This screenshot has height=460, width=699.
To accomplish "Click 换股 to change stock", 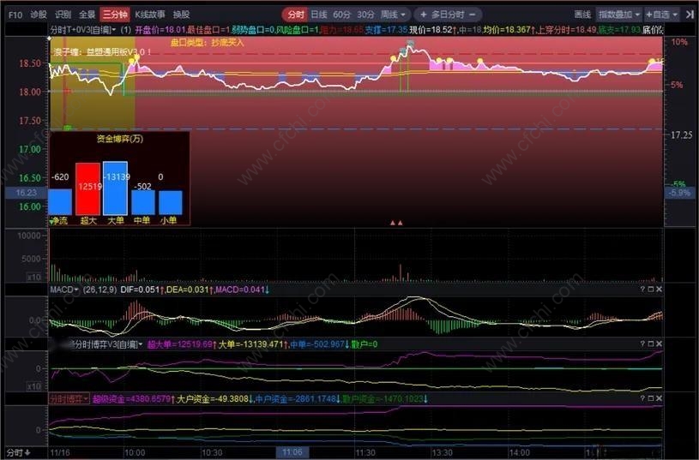I will click(181, 15).
